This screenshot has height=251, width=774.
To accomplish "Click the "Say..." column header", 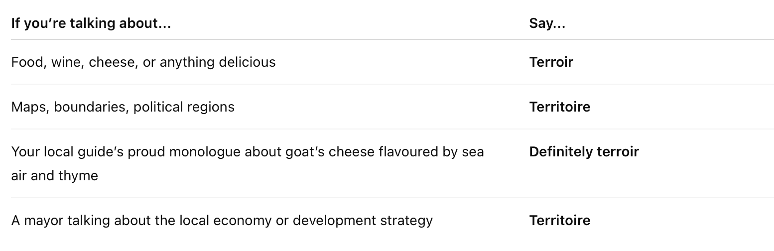I will point(547,23).
